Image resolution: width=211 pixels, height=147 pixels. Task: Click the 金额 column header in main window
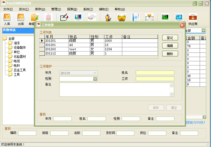coord(193,38)
